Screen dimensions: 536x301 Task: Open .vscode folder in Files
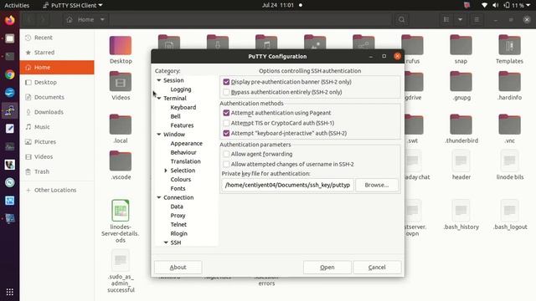121,166
